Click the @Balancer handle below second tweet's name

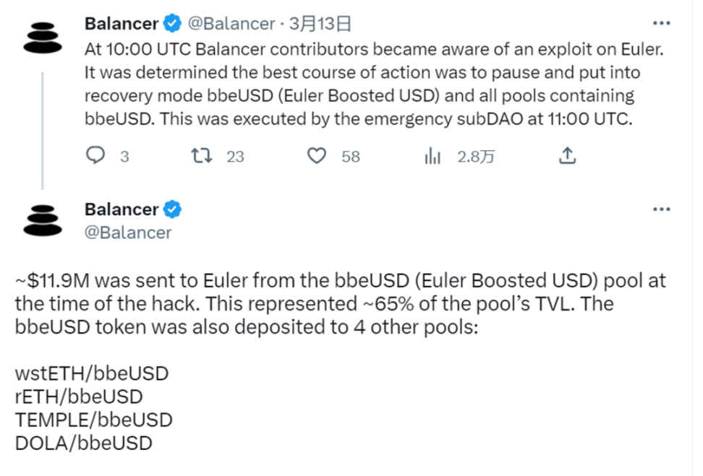pos(128,232)
